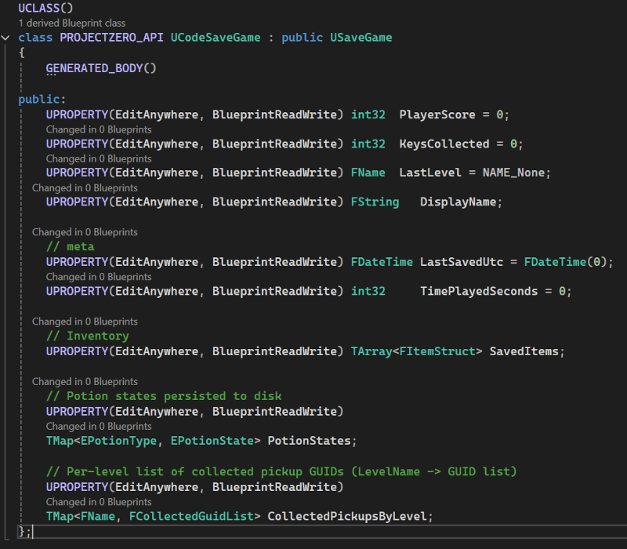
Task: Select the USaveGame base class name
Action: click(361, 37)
